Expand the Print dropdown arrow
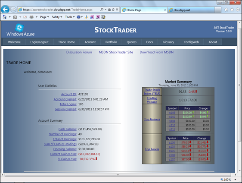 [x=37, y=17]
